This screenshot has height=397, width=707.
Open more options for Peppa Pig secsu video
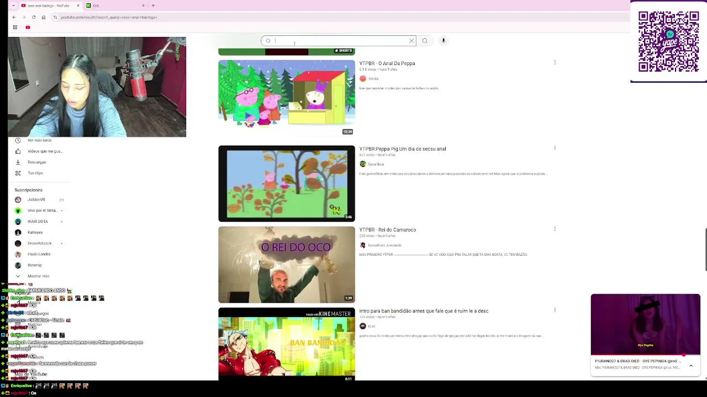[555, 148]
